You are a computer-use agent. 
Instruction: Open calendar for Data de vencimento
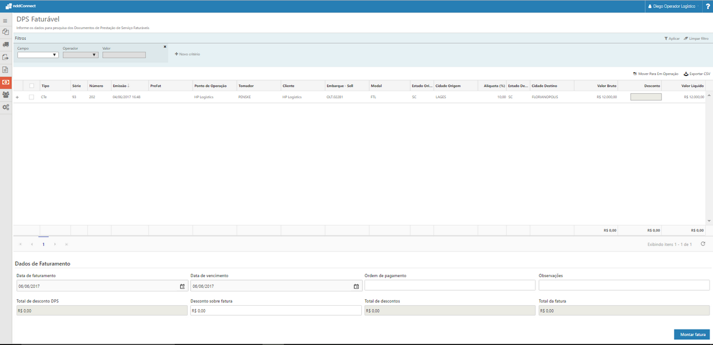[356, 286]
